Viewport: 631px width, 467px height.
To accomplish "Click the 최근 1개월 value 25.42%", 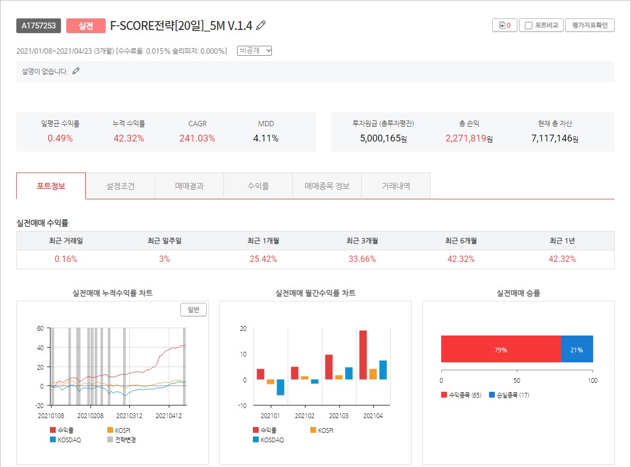I will tap(263, 259).
